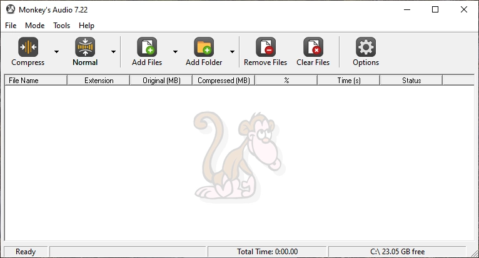
Task: Sort by the Compressed (MB) column header
Action: pyautogui.click(x=224, y=81)
